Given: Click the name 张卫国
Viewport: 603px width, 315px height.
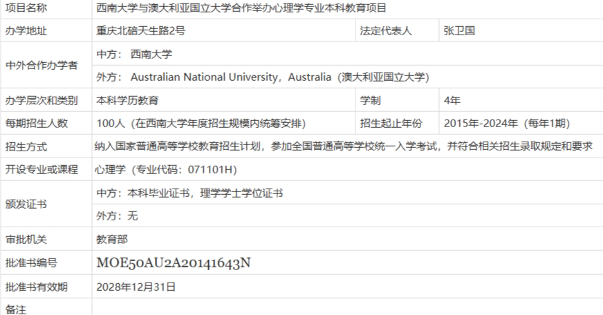Looking at the screenshot, I should click(x=459, y=30).
